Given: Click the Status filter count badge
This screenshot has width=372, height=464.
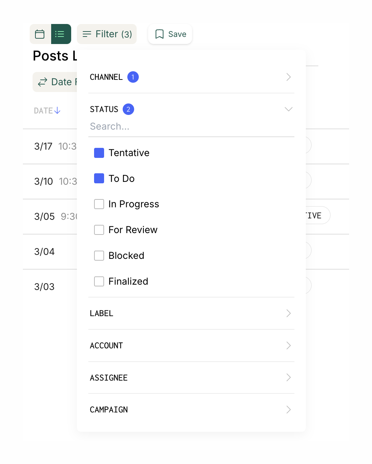Looking at the screenshot, I should pos(128,109).
